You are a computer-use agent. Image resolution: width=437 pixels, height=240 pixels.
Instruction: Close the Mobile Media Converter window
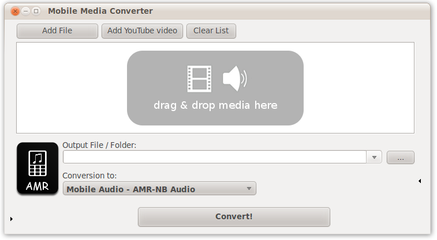click(x=16, y=11)
